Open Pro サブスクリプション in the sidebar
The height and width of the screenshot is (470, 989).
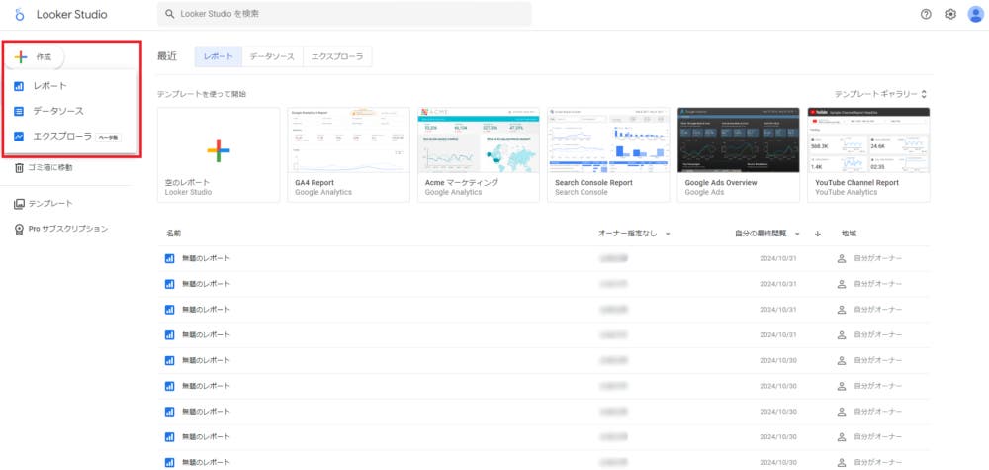tap(60, 229)
